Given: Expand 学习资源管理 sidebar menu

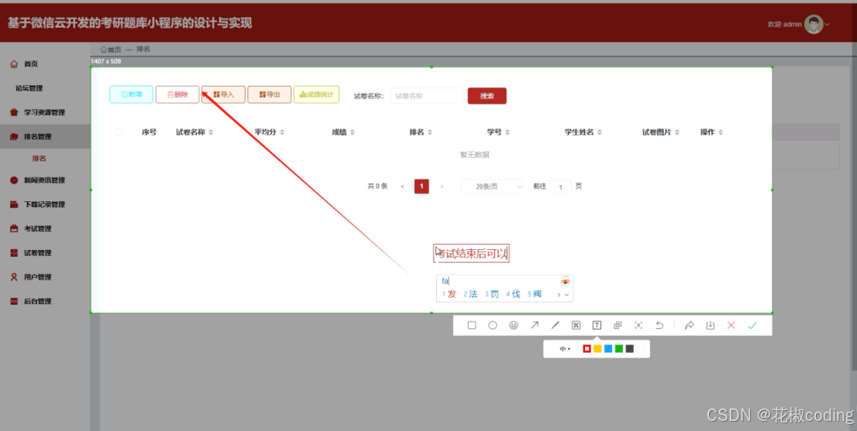Looking at the screenshot, I should point(45,112).
